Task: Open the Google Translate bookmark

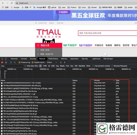Action: coord(40,7)
